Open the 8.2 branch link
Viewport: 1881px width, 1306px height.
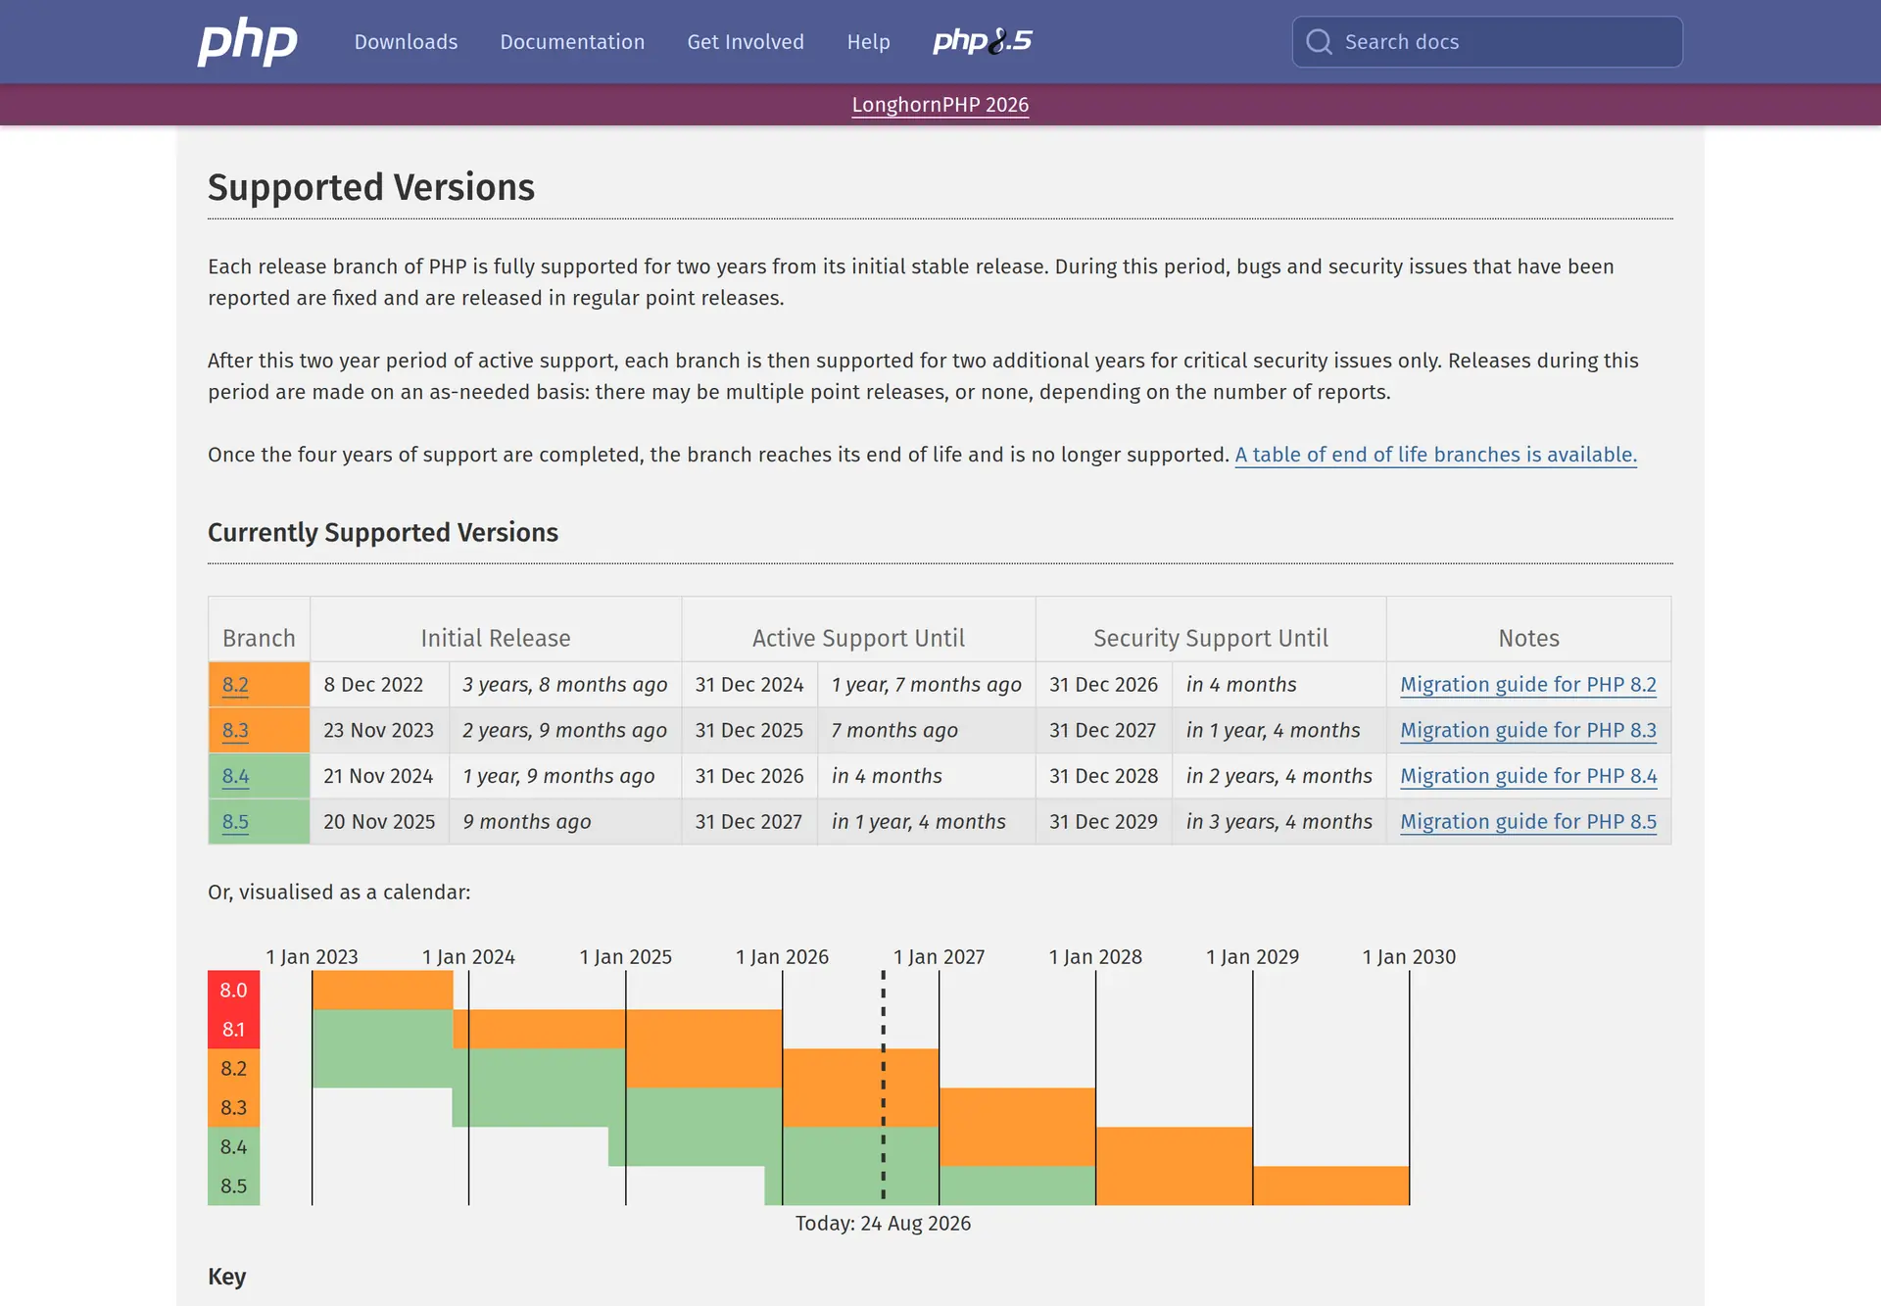(235, 685)
